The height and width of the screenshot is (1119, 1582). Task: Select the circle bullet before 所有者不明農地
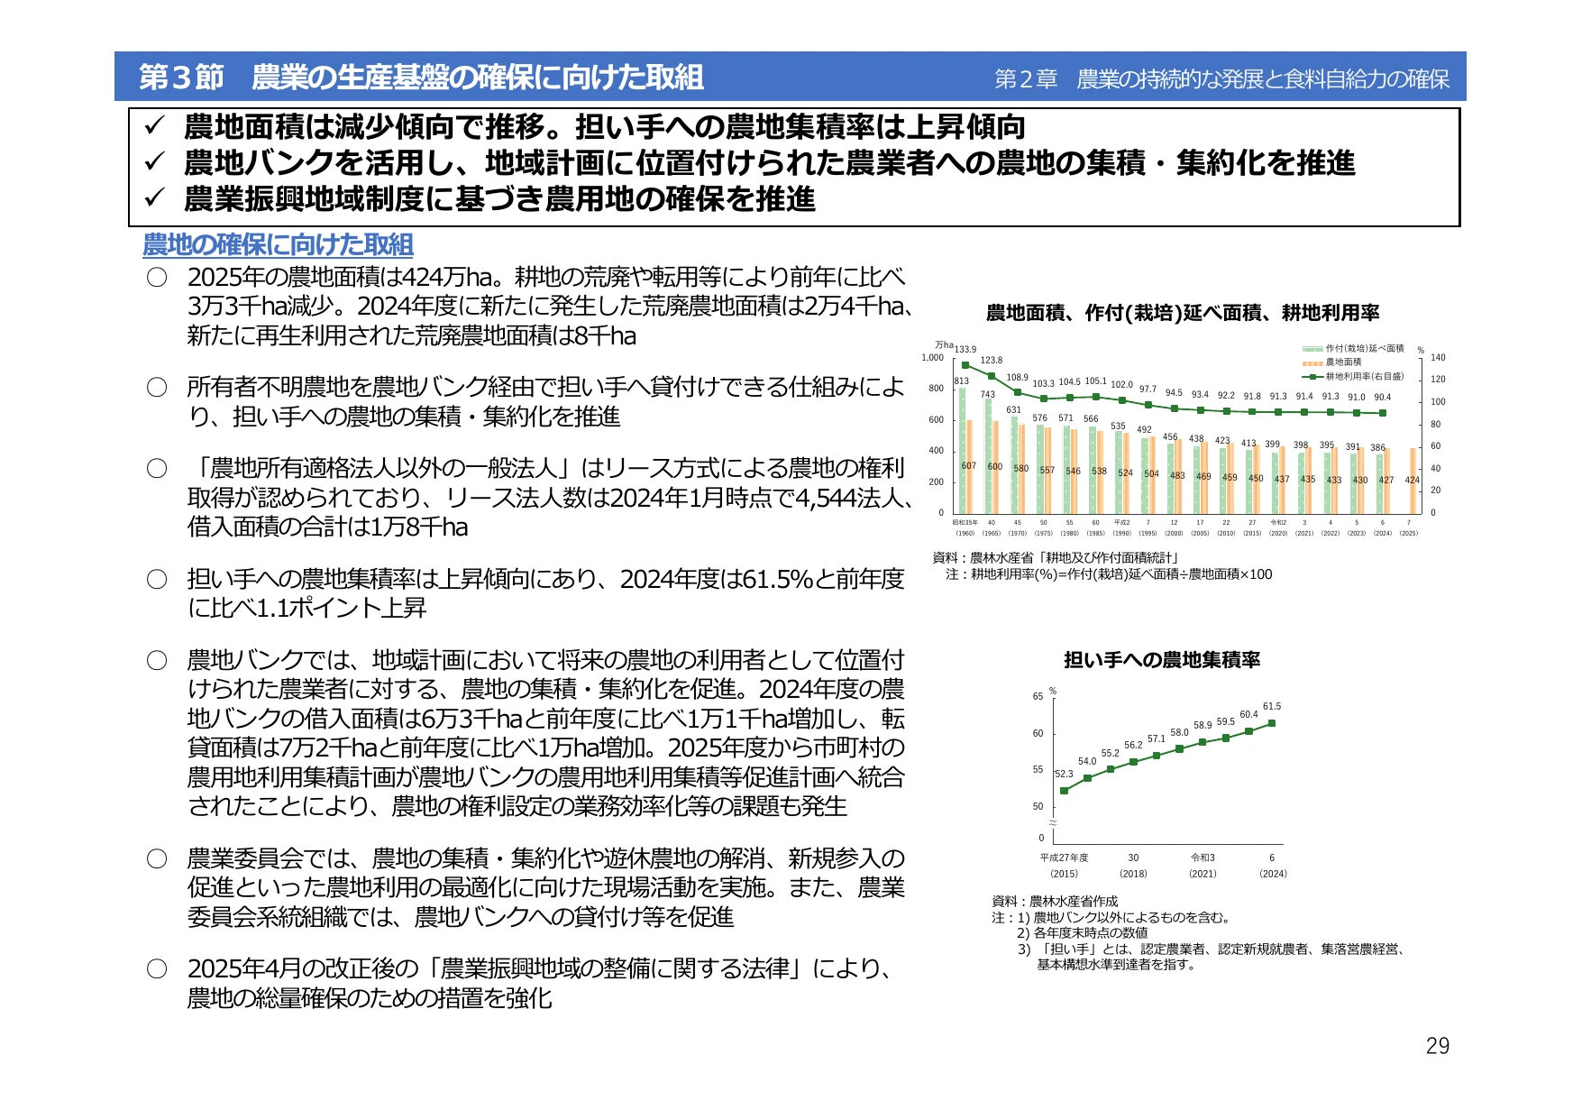click(157, 388)
